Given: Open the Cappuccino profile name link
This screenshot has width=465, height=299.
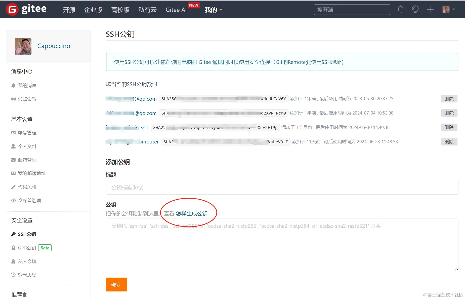Looking at the screenshot, I should [54, 46].
